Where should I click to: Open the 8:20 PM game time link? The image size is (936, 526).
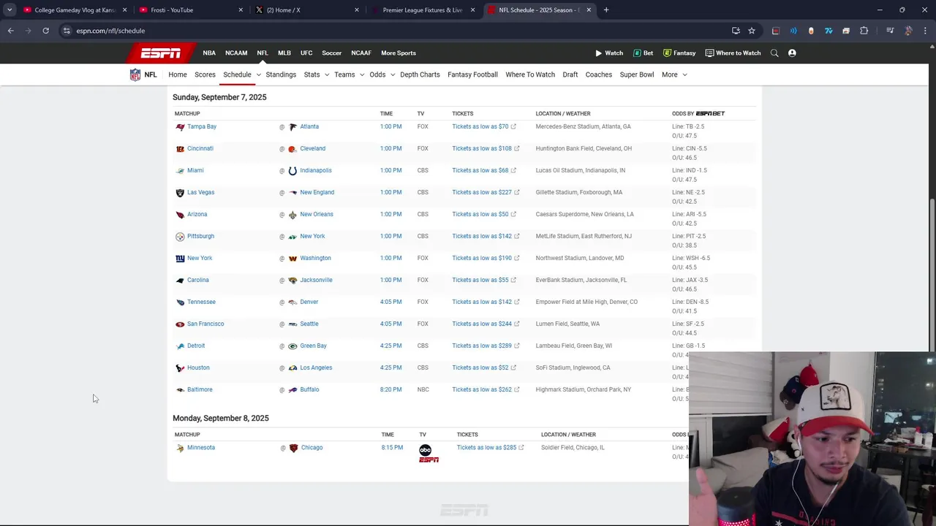(390, 389)
